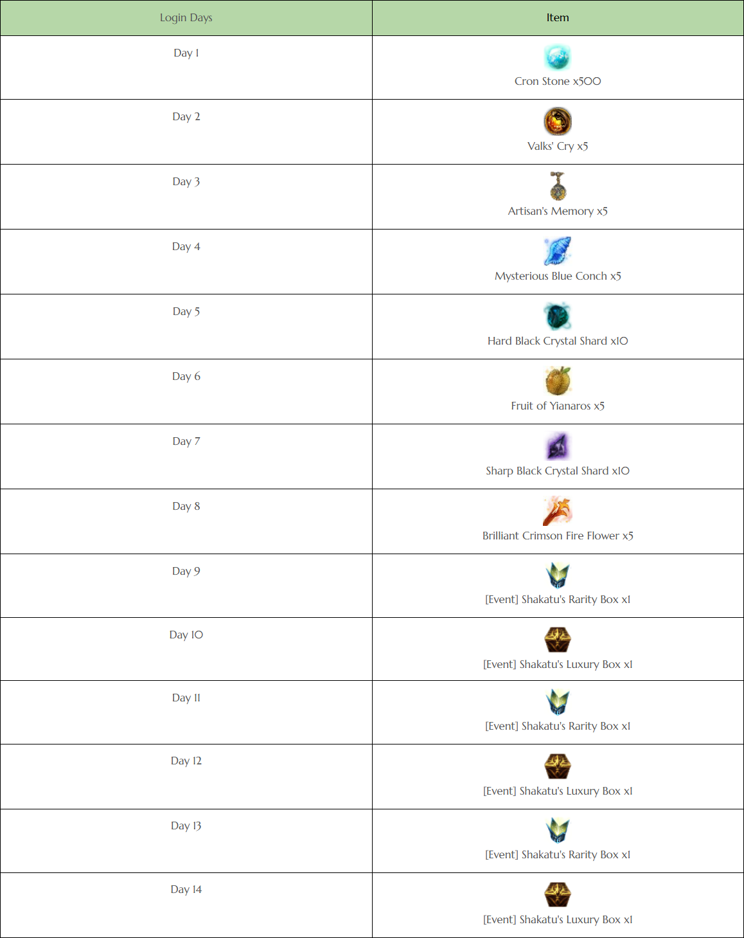Select the Day 1 login cell

186,68
